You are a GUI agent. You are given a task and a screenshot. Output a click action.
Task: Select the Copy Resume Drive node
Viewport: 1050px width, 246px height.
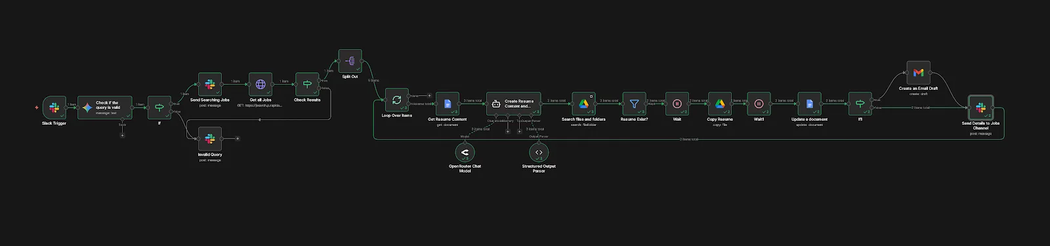pos(720,104)
